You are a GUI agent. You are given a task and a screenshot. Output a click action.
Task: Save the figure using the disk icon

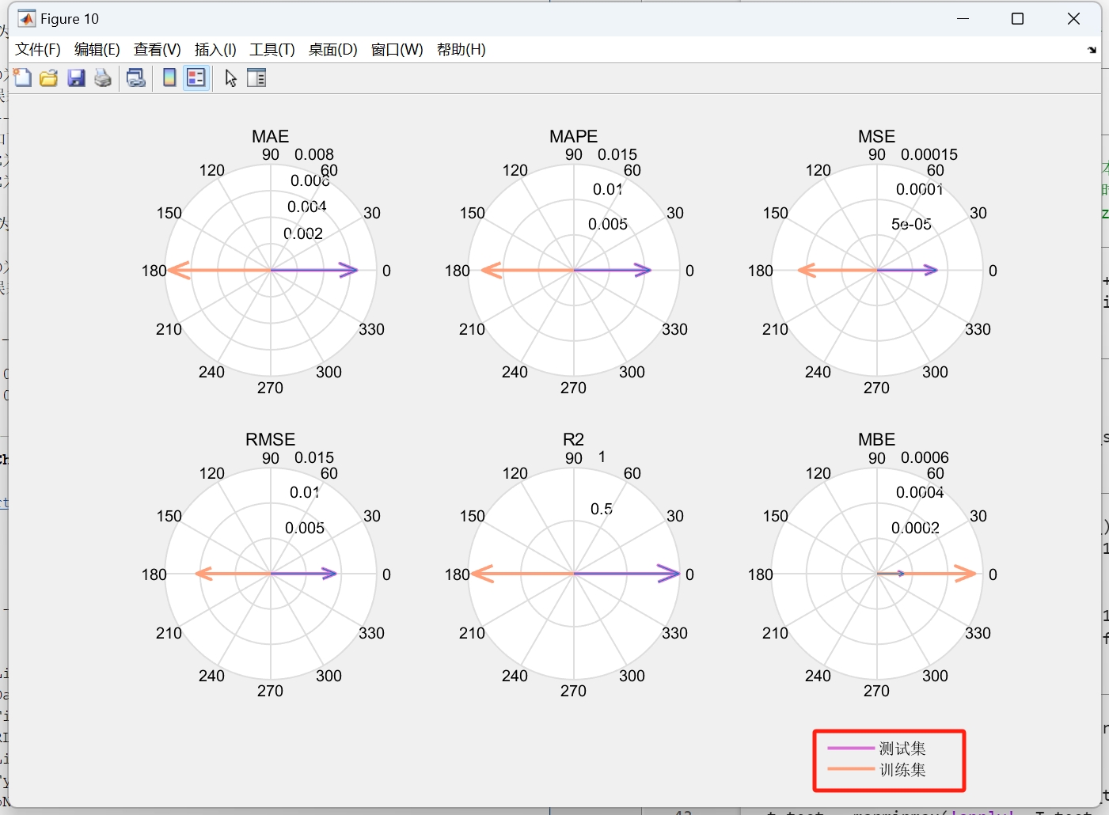(76, 78)
